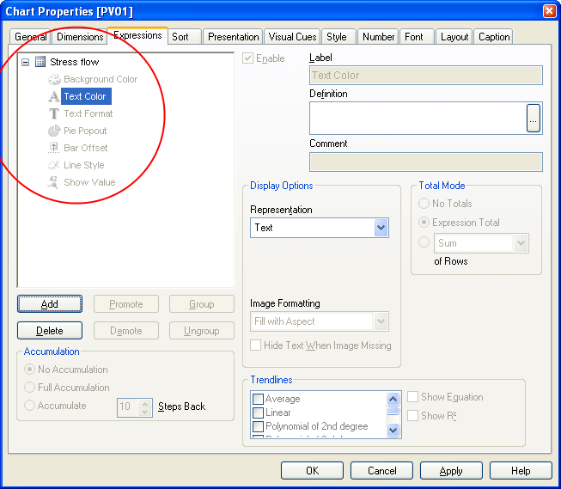561x489 pixels.
Task: Open the Representation dropdown
Action: 381,228
